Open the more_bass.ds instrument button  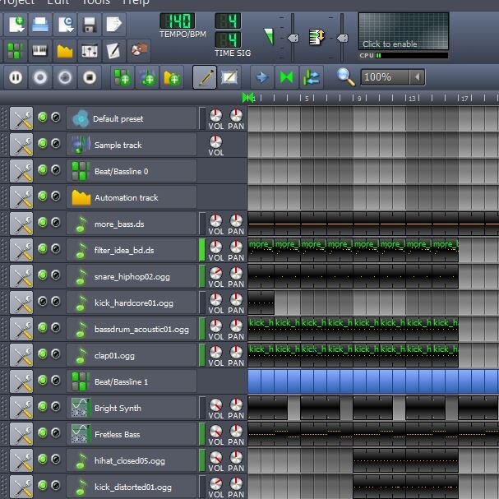[x=132, y=224]
